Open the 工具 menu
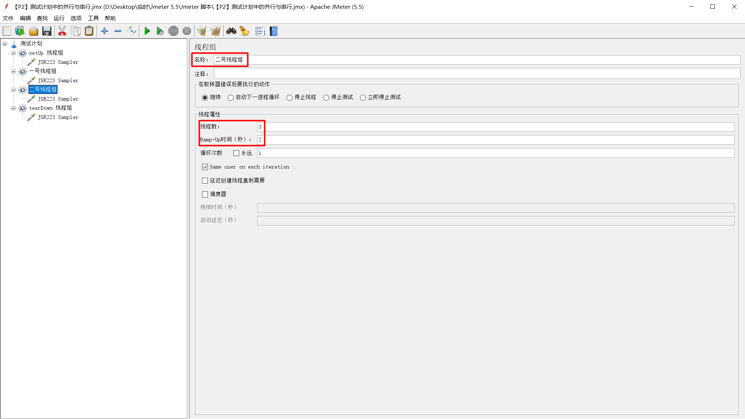Screen dimensions: 745x419 93,18
